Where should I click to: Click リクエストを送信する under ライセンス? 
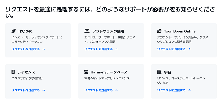click(26, 90)
